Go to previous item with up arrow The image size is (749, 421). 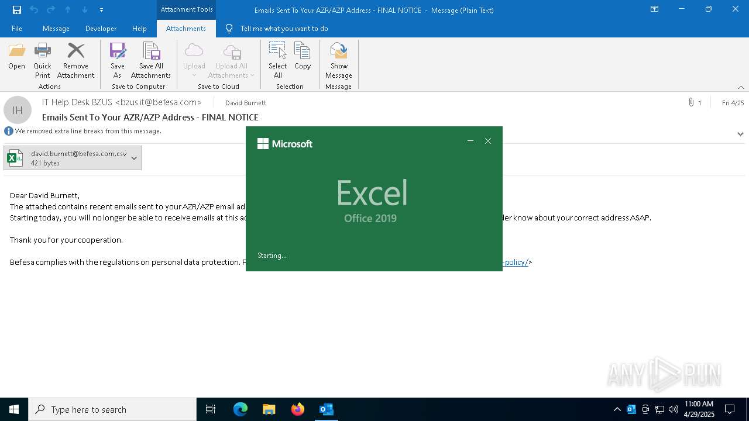[x=68, y=10]
